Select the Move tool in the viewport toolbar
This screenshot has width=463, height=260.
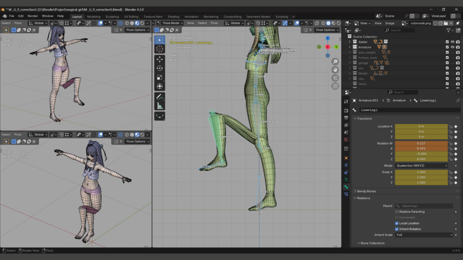pos(160,59)
